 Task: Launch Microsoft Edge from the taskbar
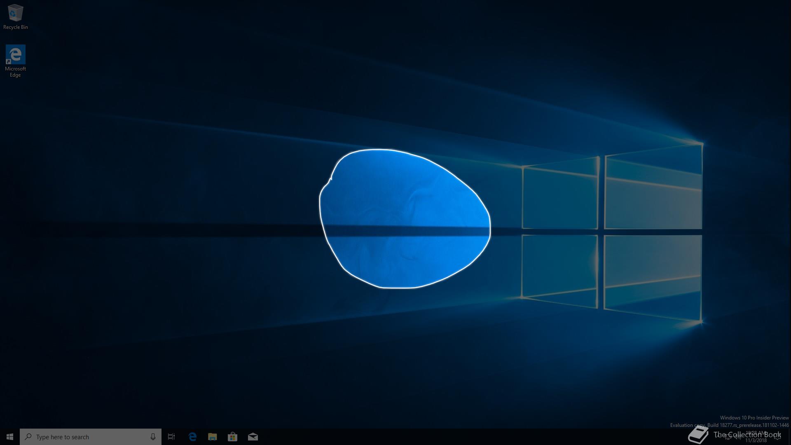[192, 437]
